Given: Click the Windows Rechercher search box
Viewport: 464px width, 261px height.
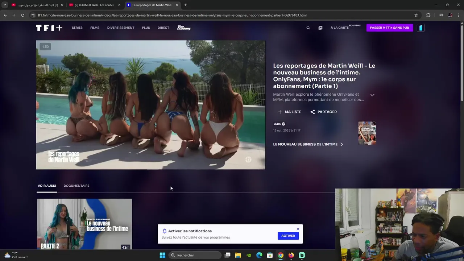Looking at the screenshot, I should click(195, 255).
